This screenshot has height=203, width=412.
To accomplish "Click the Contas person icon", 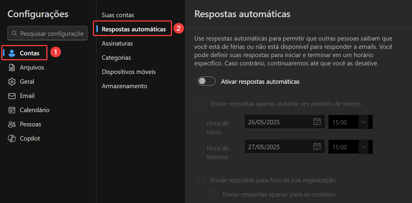I will pos(12,53).
